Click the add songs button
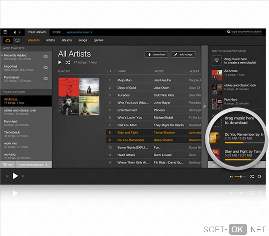This screenshot has height=236, width=269. [x=183, y=55]
